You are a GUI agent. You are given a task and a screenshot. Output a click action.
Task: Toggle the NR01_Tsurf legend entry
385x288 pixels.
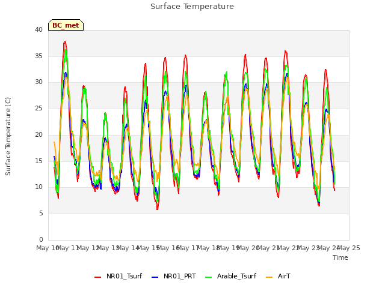pos(118,276)
